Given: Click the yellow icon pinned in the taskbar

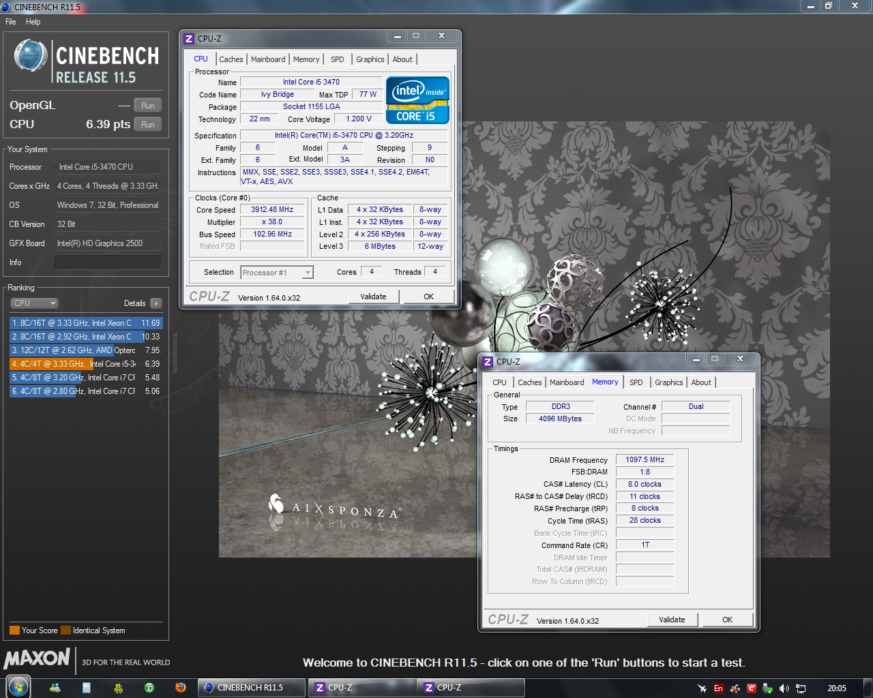Looking at the screenshot, I should click(118, 688).
